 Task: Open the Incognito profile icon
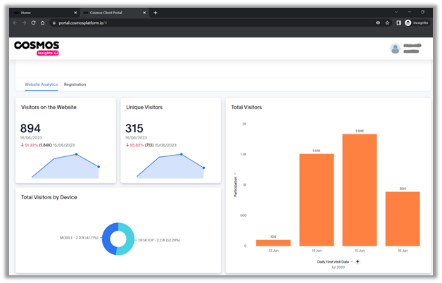point(408,23)
